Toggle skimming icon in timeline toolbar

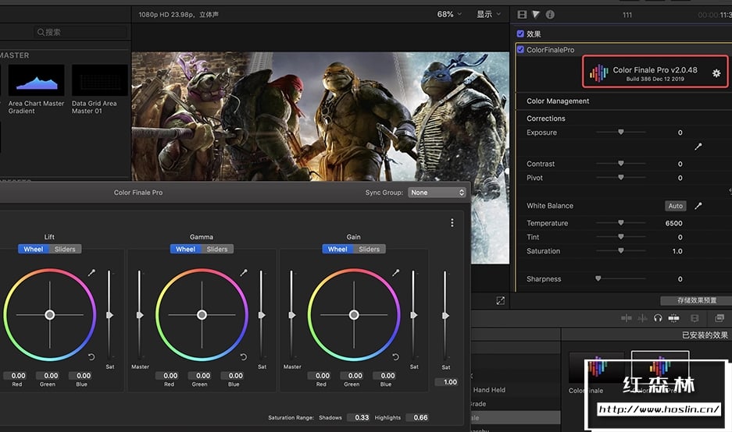click(626, 318)
